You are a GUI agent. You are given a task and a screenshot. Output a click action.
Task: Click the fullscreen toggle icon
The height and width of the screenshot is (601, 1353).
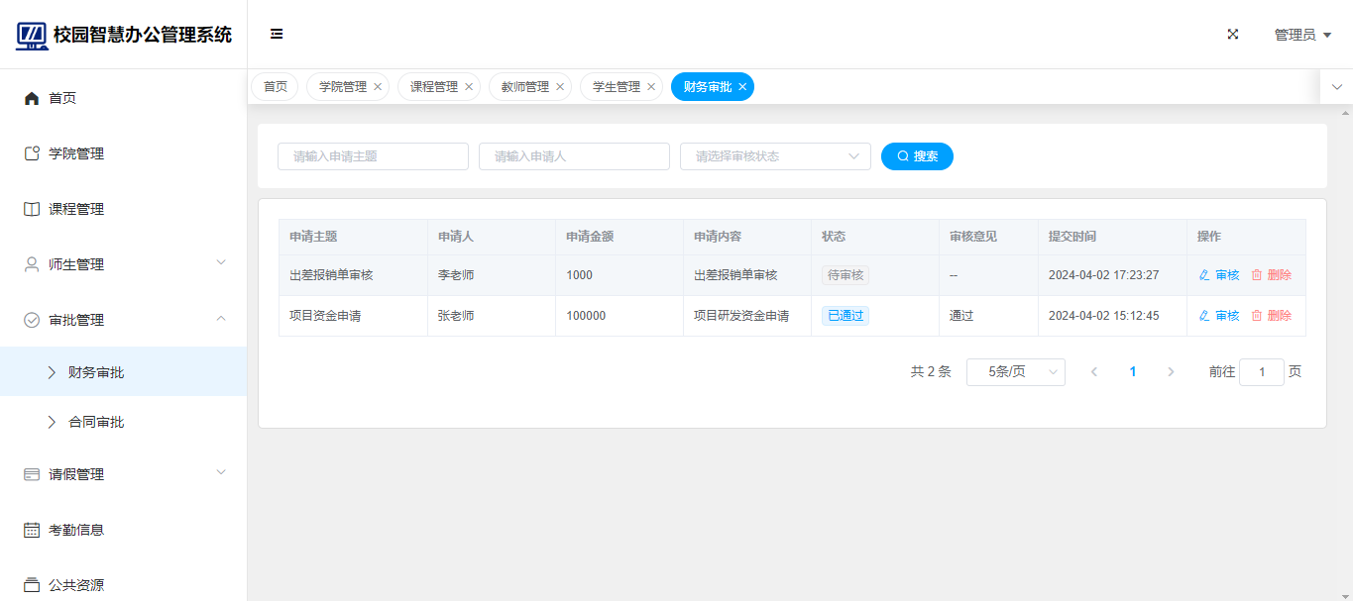[x=1233, y=35]
